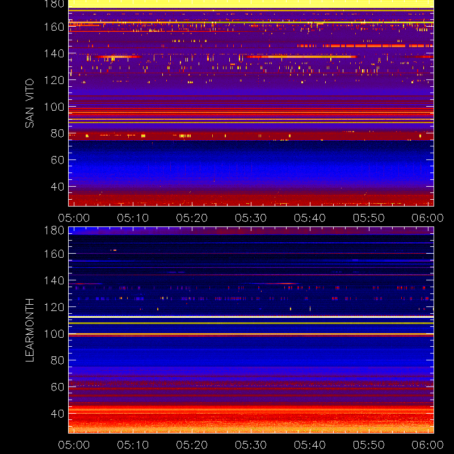Click inside the Learmonth spectrogram plot
The height and width of the screenshot is (454, 454).
tap(251, 330)
